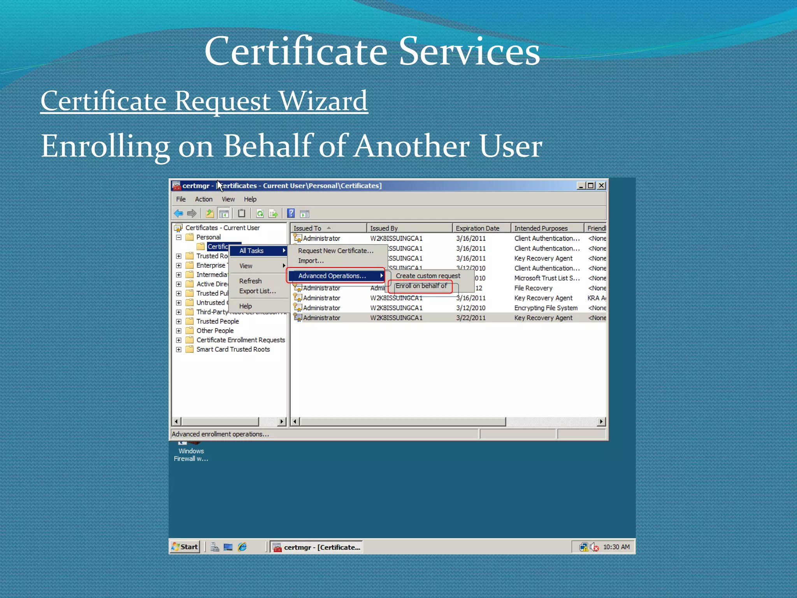Open Help via the blue question mark icon
The image size is (797, 598).
tap(291, 213)
